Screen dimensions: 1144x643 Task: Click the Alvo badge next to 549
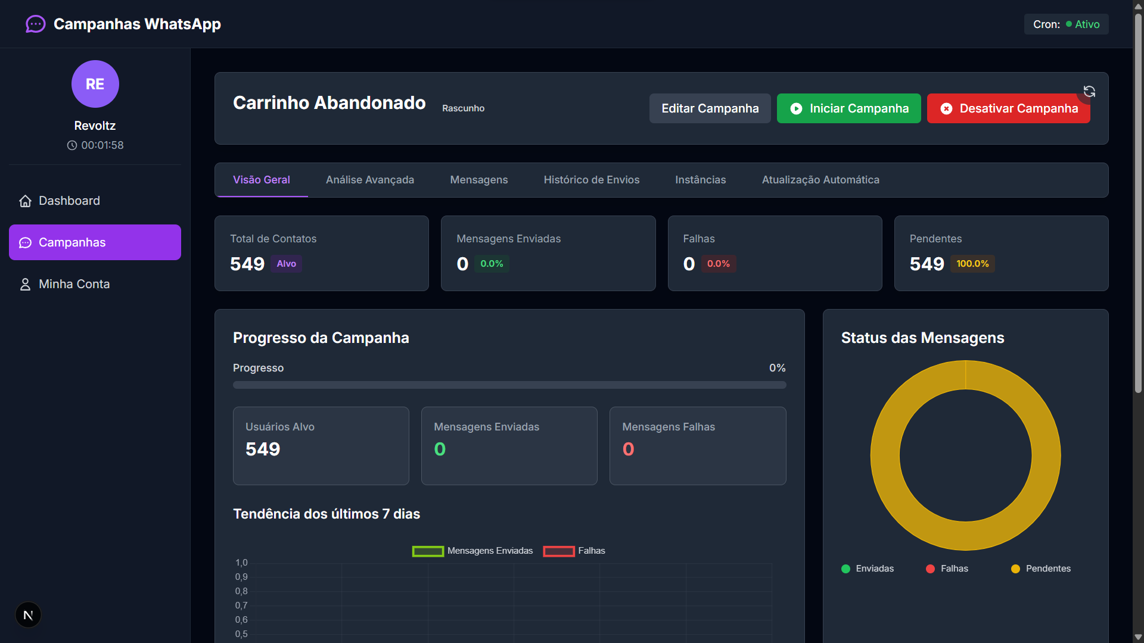287,264
